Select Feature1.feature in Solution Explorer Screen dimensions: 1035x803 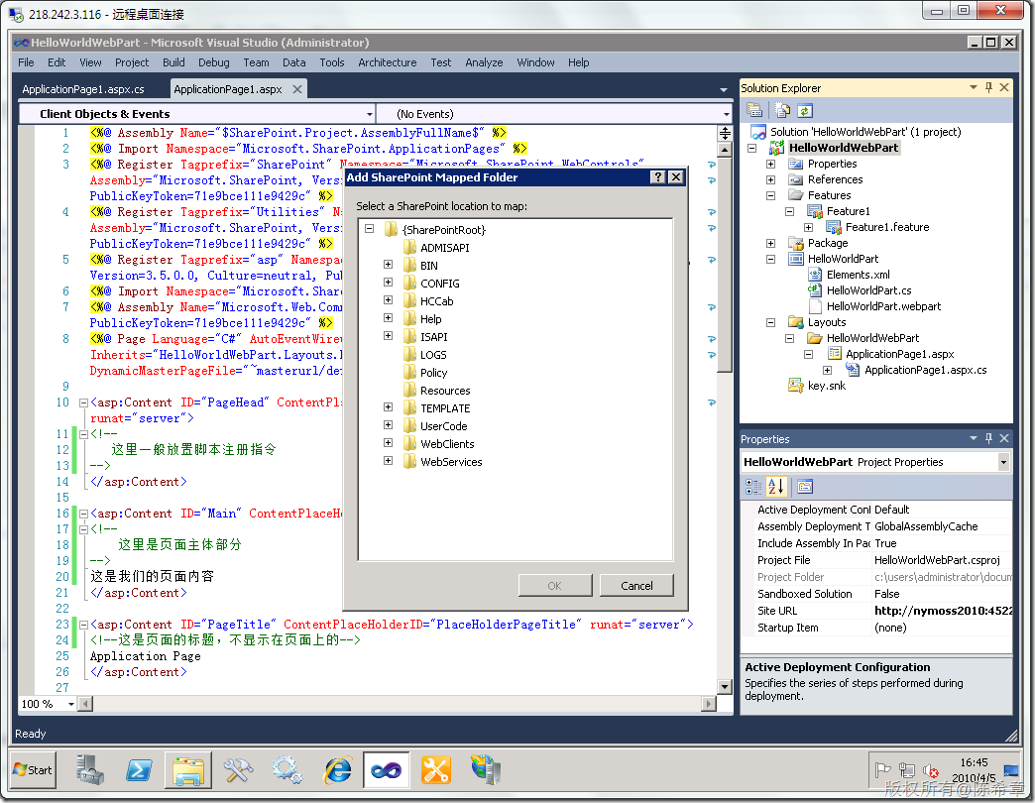pyautogui.click(x=887, y=227)
